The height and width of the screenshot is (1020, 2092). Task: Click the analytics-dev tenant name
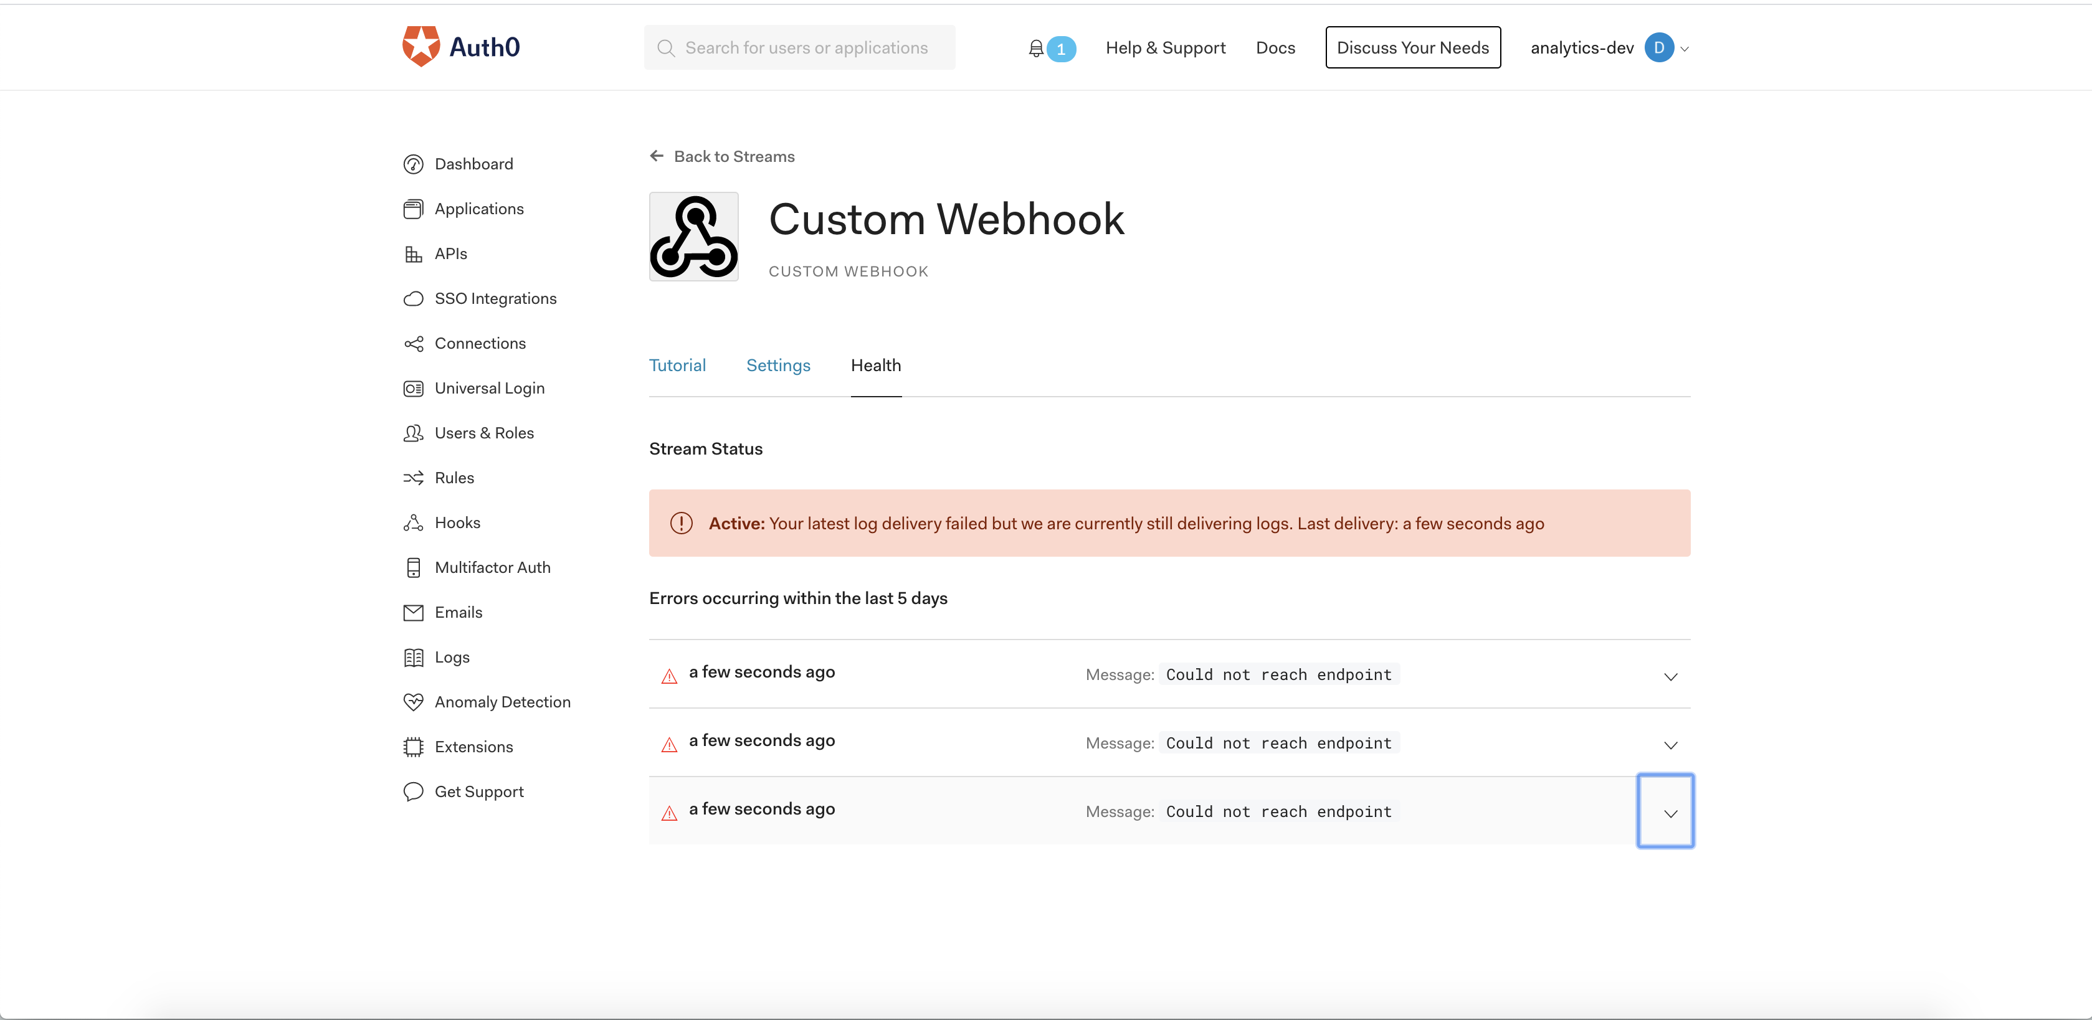pyautogui.click(x=1581, y=48)
